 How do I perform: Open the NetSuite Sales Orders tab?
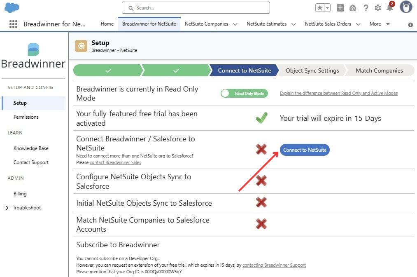[328, 24]
